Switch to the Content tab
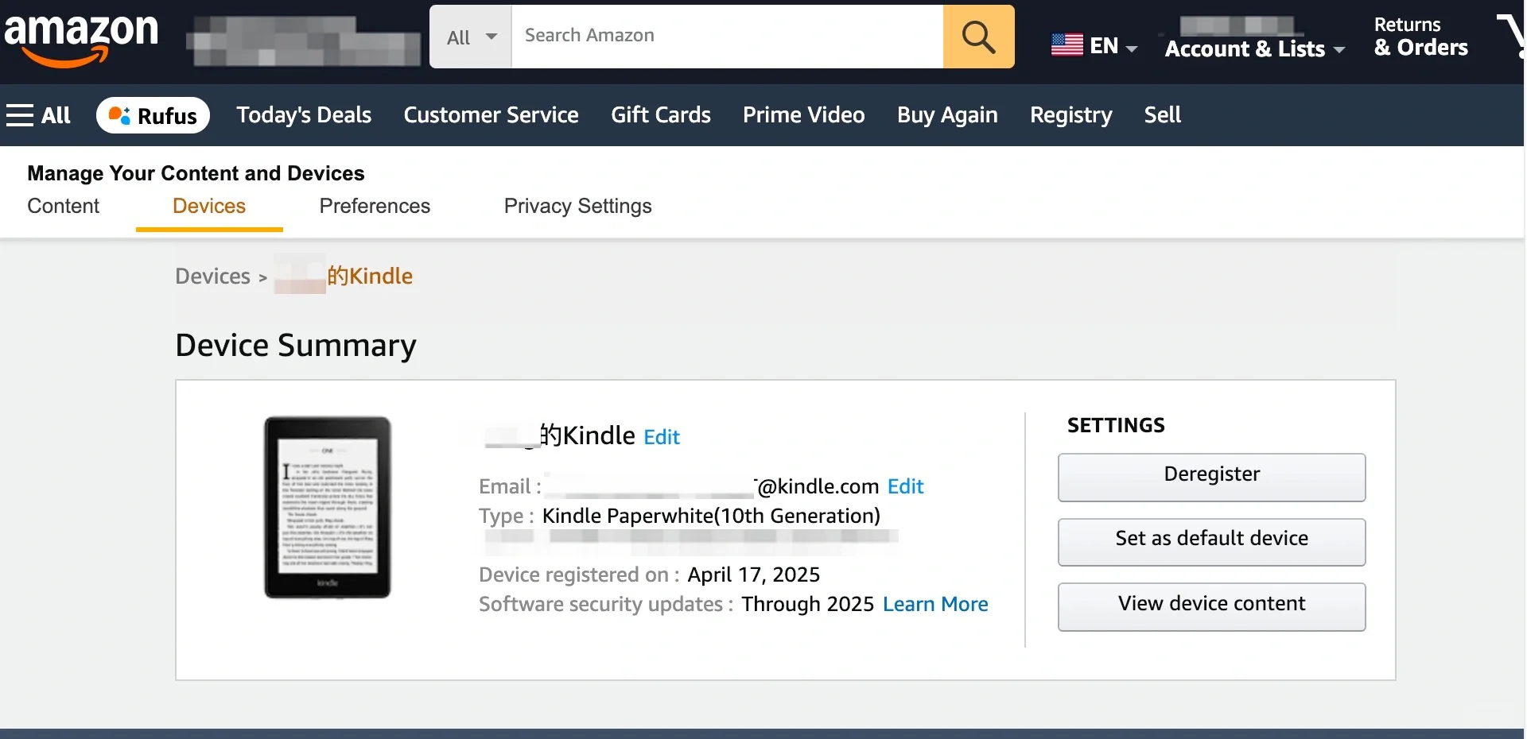Viewport: 1527px width, 739px height. tap(63, 207)
